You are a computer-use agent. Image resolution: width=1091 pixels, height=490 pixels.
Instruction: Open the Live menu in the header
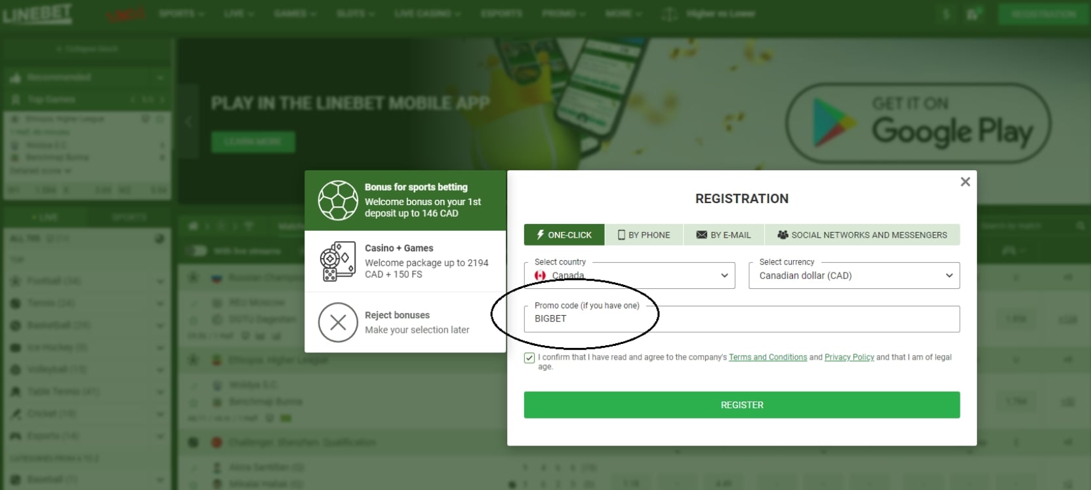click(239, 13)
